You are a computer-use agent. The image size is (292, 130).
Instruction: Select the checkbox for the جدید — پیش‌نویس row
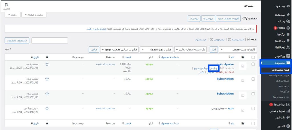253,108
